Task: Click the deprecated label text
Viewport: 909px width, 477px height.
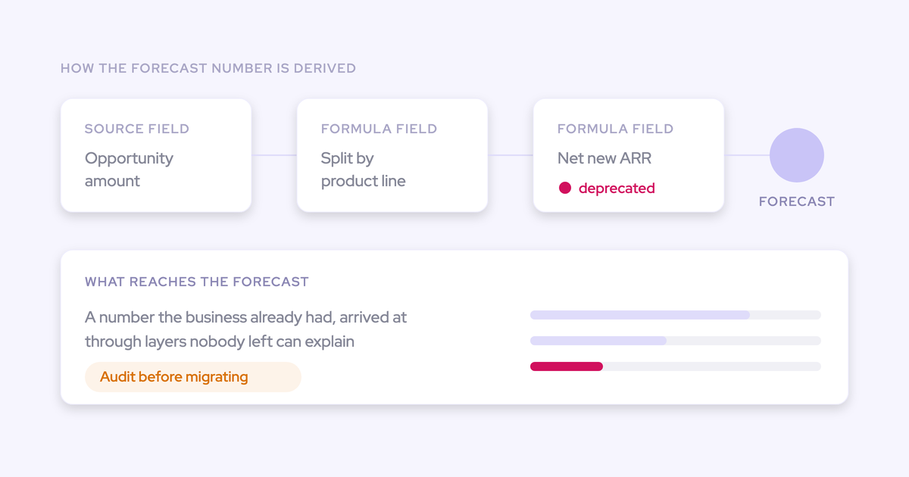Action: 617,189
